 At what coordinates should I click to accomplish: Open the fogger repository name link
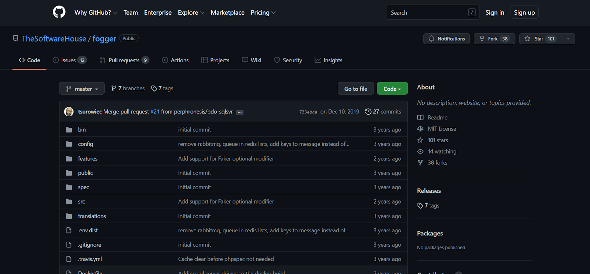click(x=104, y=39)
